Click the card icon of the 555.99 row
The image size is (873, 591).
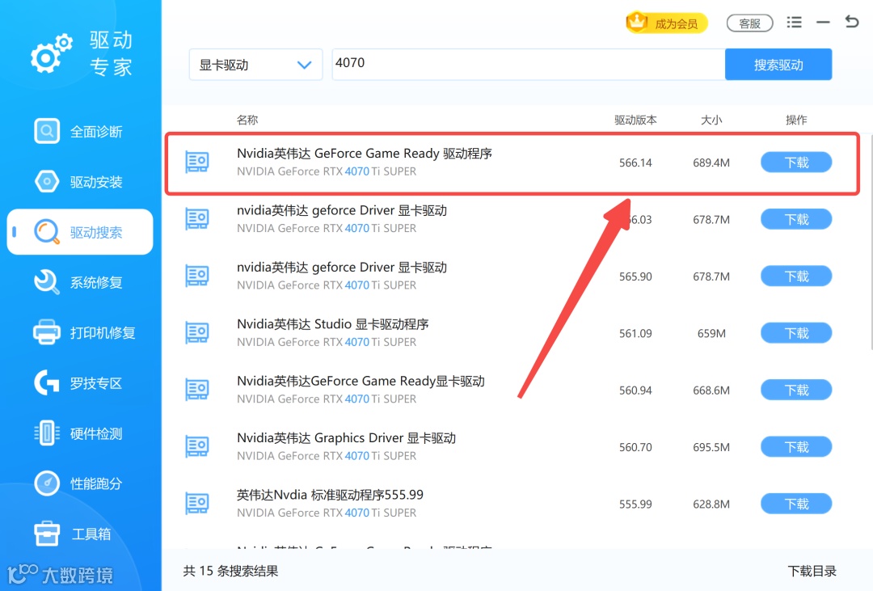coord(197,503)
